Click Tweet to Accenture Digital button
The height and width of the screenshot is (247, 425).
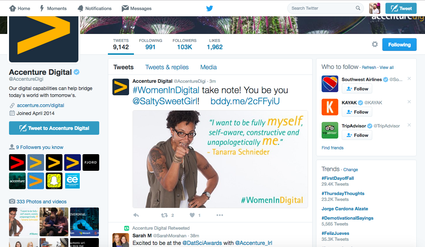[x=54, y=128]
